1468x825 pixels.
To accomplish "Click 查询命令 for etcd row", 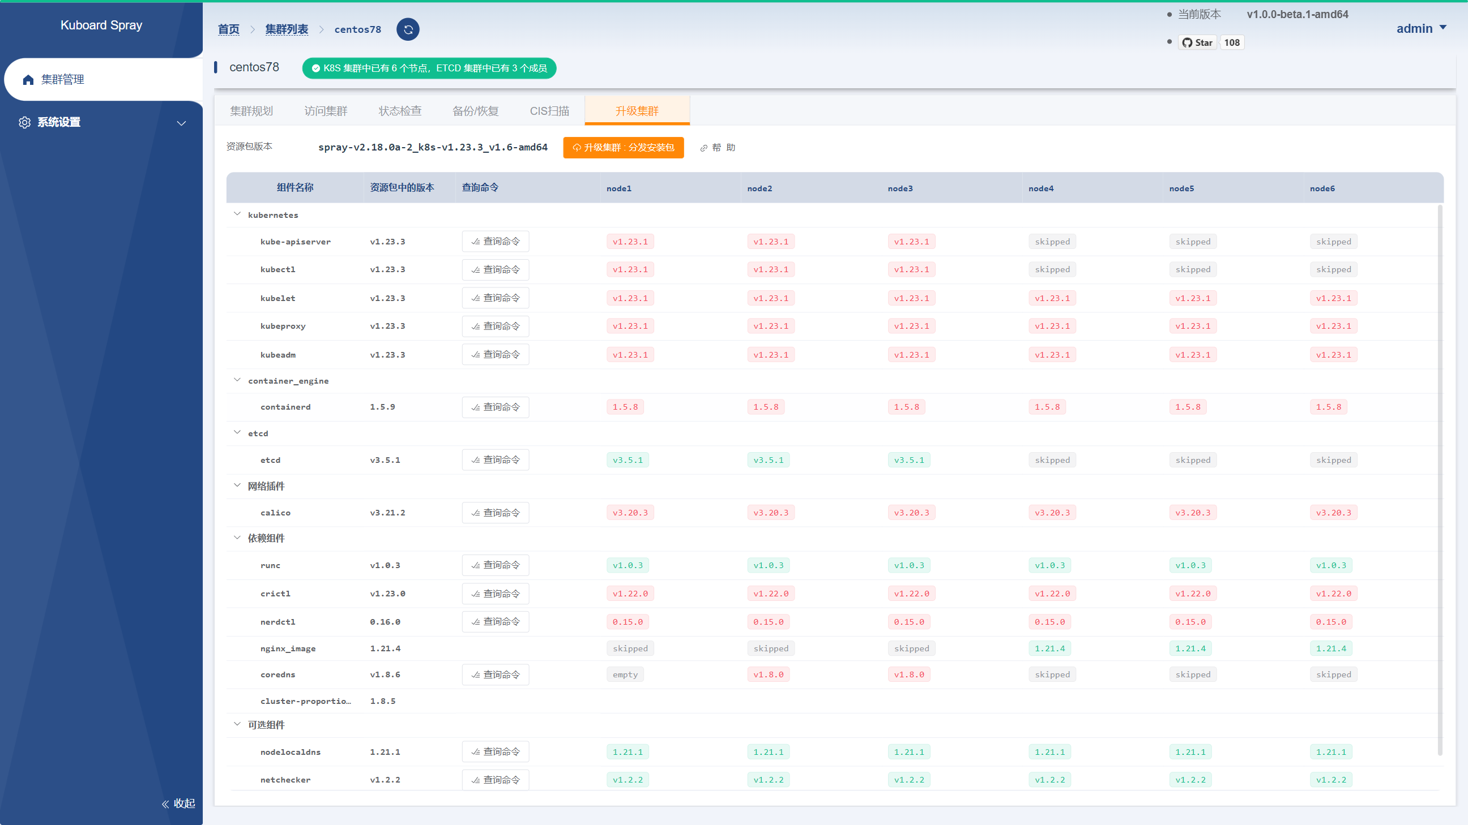I will 495,460.
